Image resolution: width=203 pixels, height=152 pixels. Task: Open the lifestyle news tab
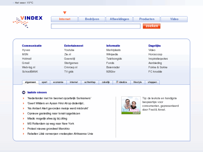138,82
